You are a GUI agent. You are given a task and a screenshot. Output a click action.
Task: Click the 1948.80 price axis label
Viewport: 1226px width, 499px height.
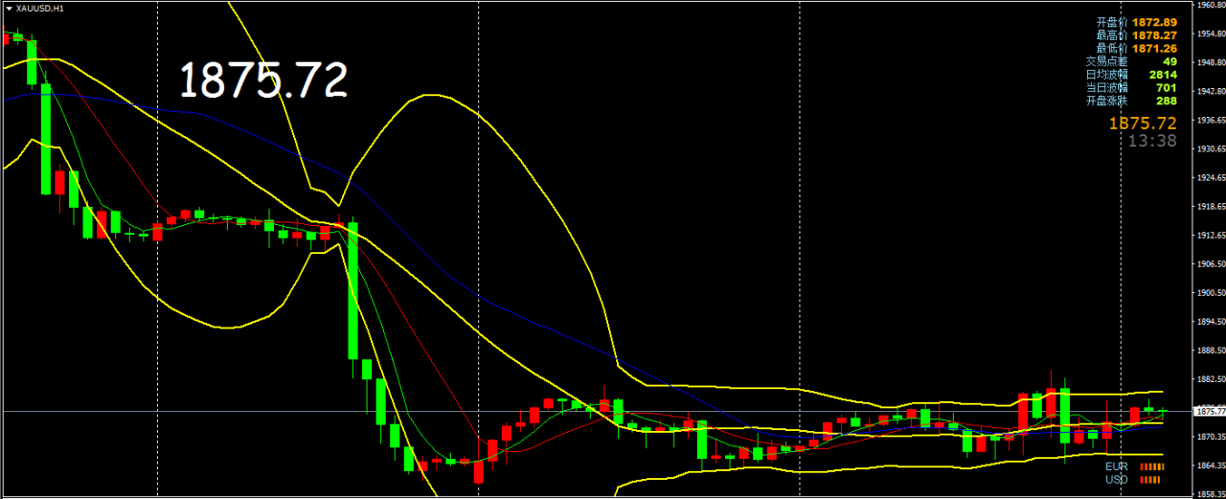pyautogui.click(x=1211, y=62)
